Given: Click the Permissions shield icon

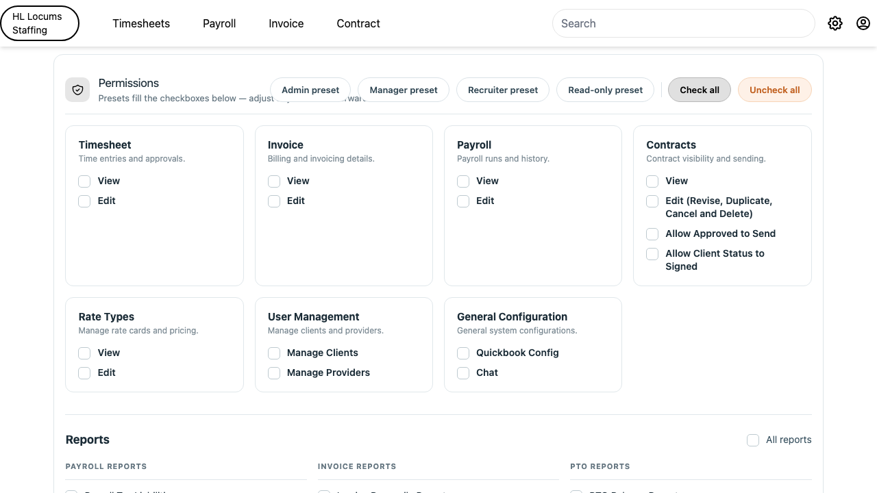Looking at the screenshot, I should (77, 90).
